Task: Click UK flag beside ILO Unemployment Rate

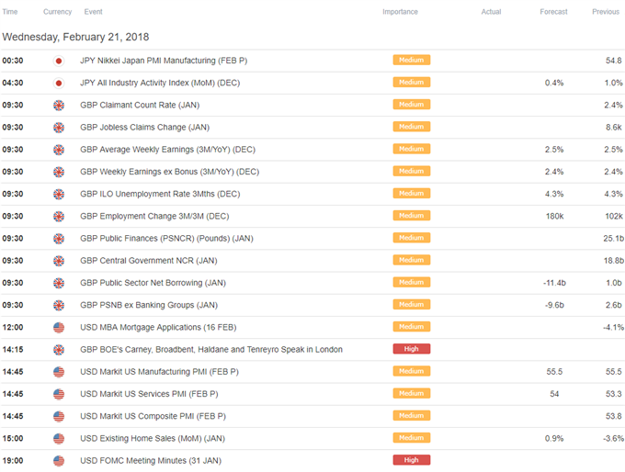Action: click(59, 194)
